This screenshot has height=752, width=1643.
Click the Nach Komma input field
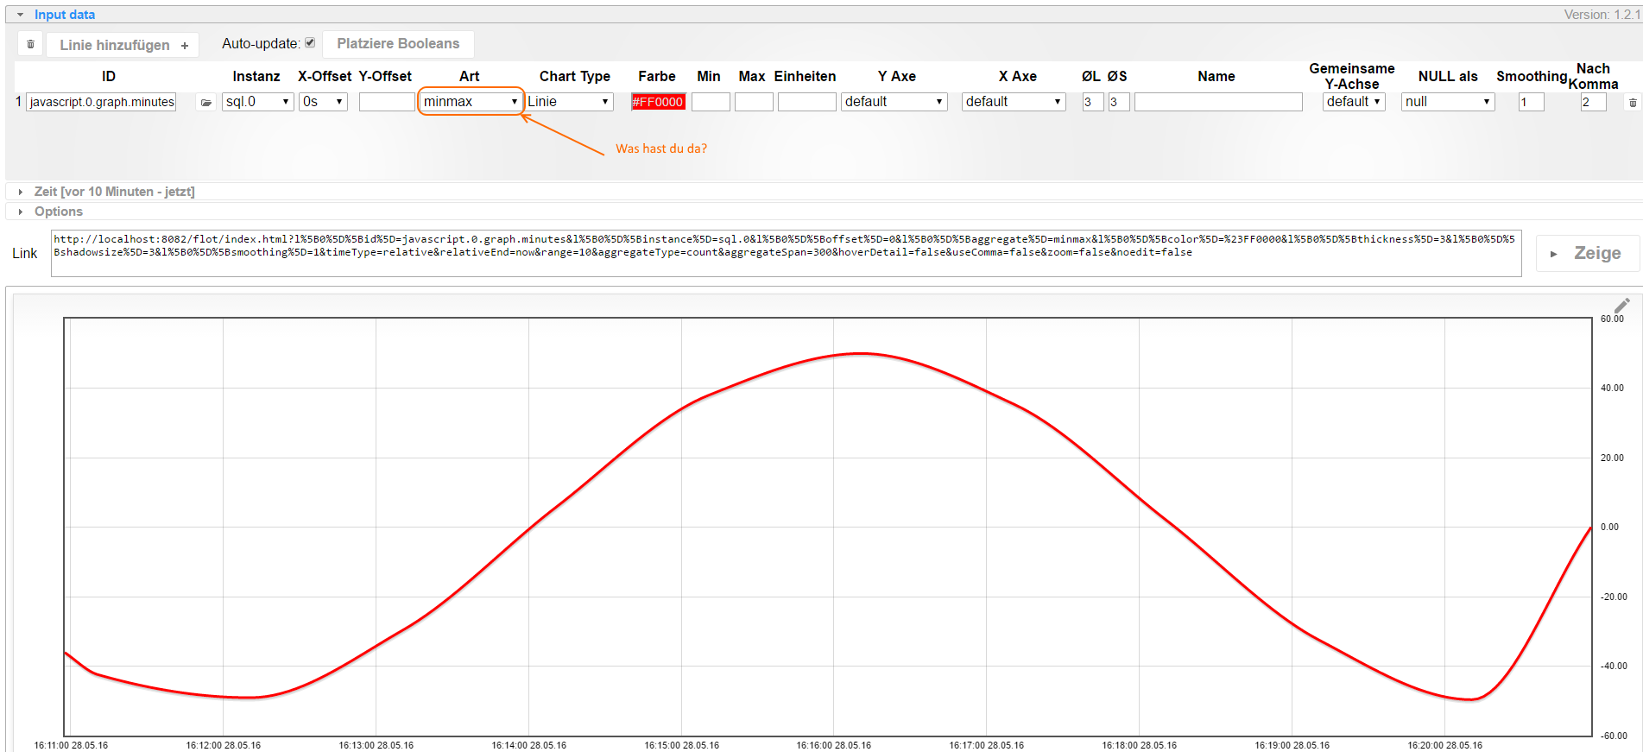[1593, 102]
